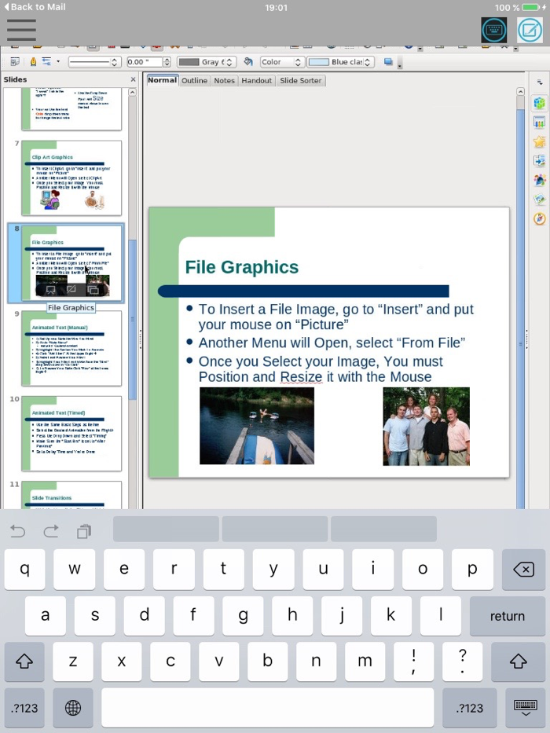Image resolution: width=550 pixels, height=733 pixels.
Task: Open the hamburger menu at top left
Action: coord(21,30)
